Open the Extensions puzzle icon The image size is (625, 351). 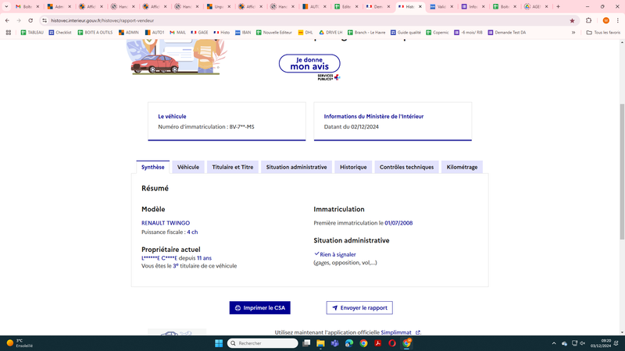pos(589,20)
